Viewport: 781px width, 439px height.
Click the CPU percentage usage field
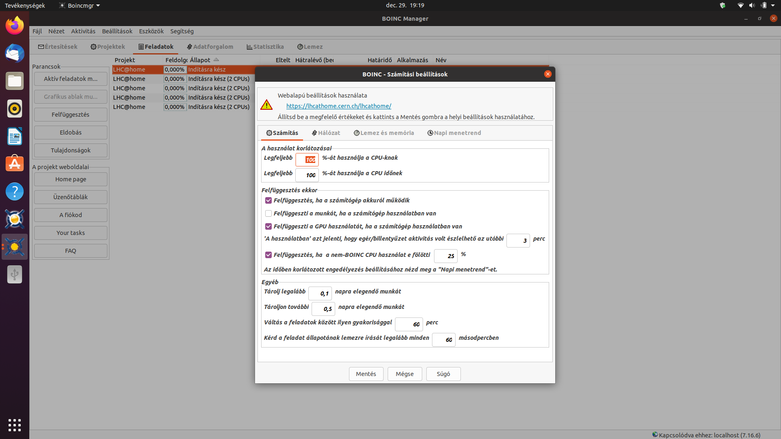307,160
